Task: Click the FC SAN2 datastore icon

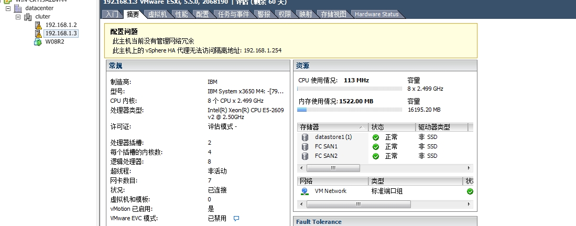Action: [x=305, y=156]
